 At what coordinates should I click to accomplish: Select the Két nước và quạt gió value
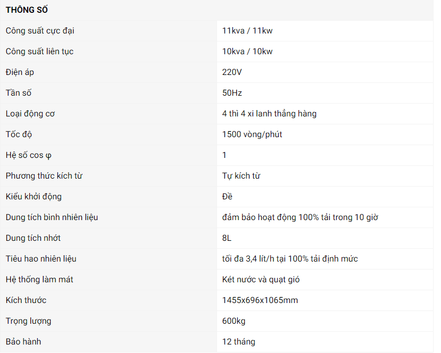264,280
